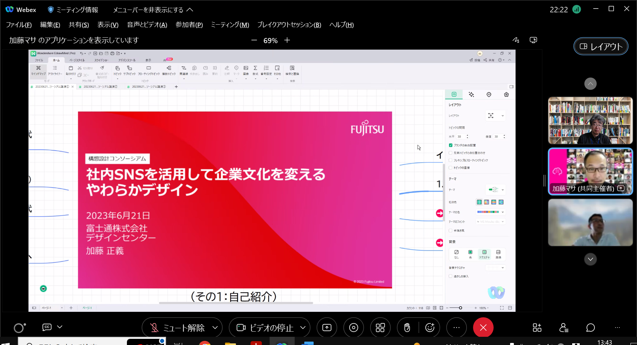
Task: Open the participants panel icon
Action: [564, 328]
